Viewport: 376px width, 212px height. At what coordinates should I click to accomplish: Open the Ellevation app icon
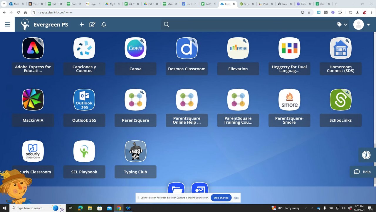[238, 48]
